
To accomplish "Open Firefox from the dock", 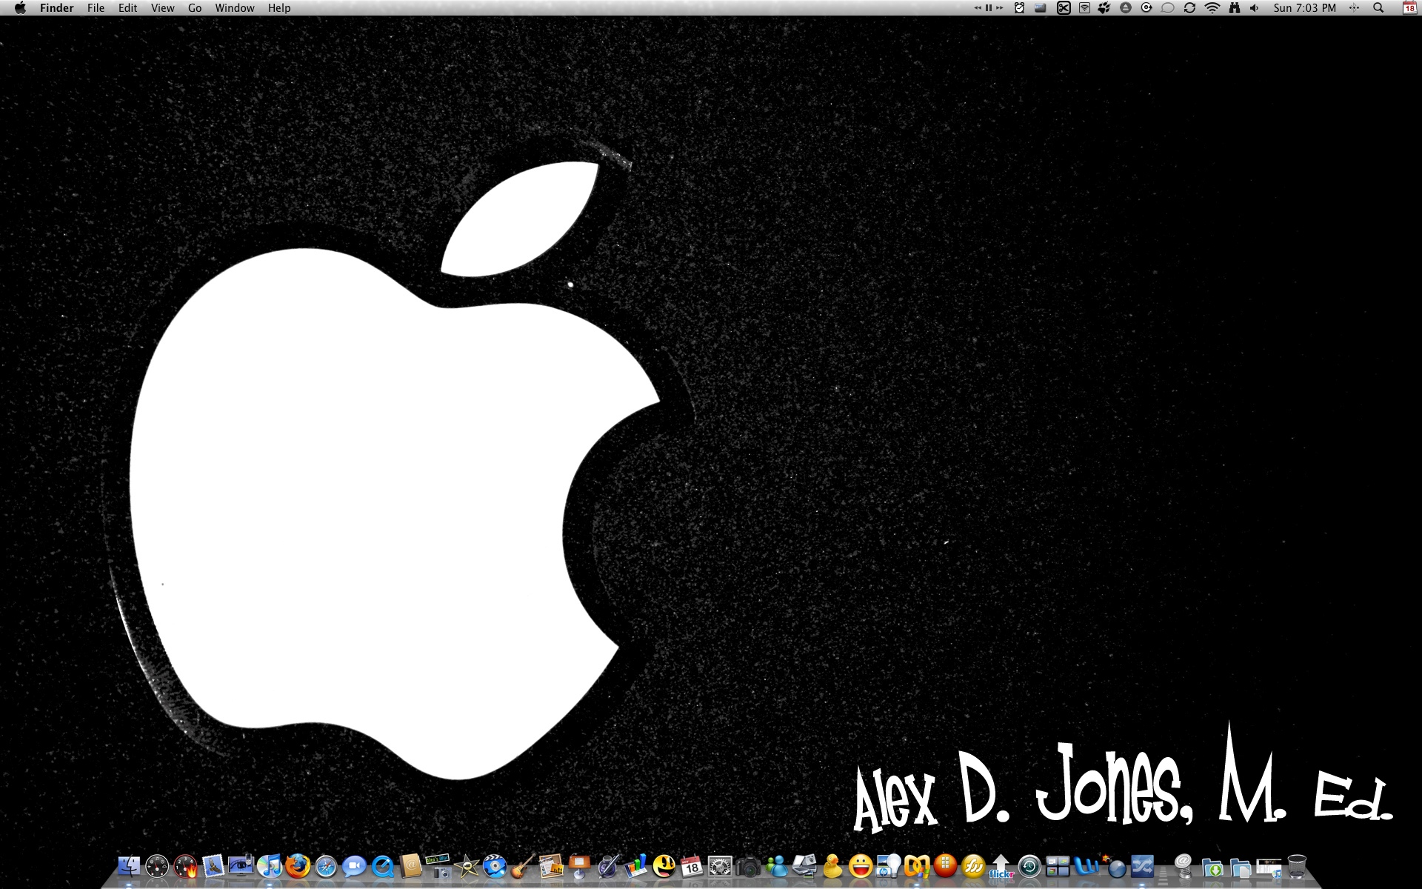I will [x=298, y=865].
